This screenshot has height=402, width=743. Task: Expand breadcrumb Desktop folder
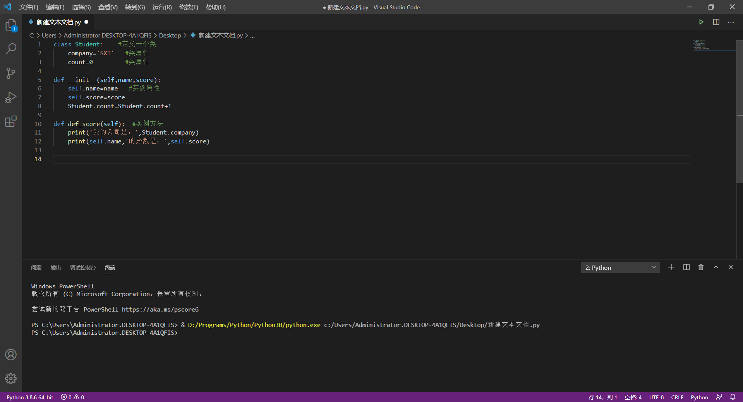coord(170,35)
